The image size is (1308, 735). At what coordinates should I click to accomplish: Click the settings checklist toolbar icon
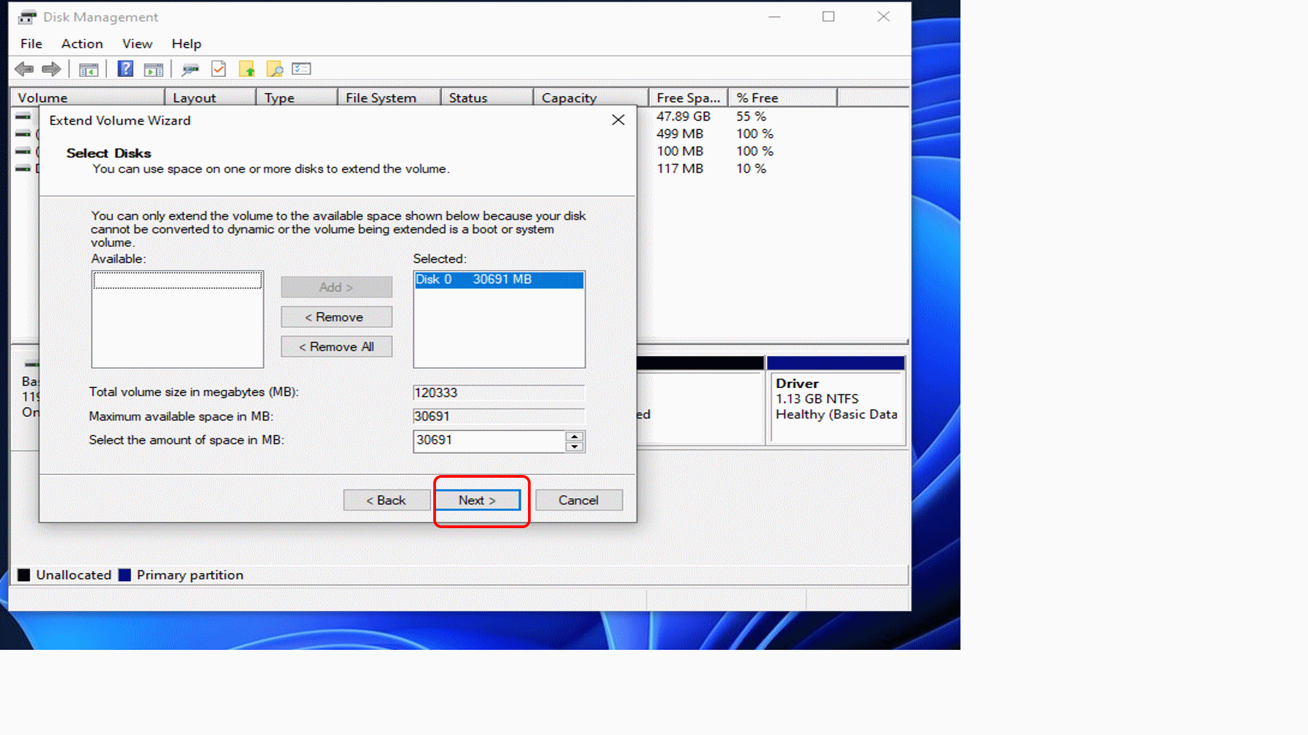[x=301, y=69]
